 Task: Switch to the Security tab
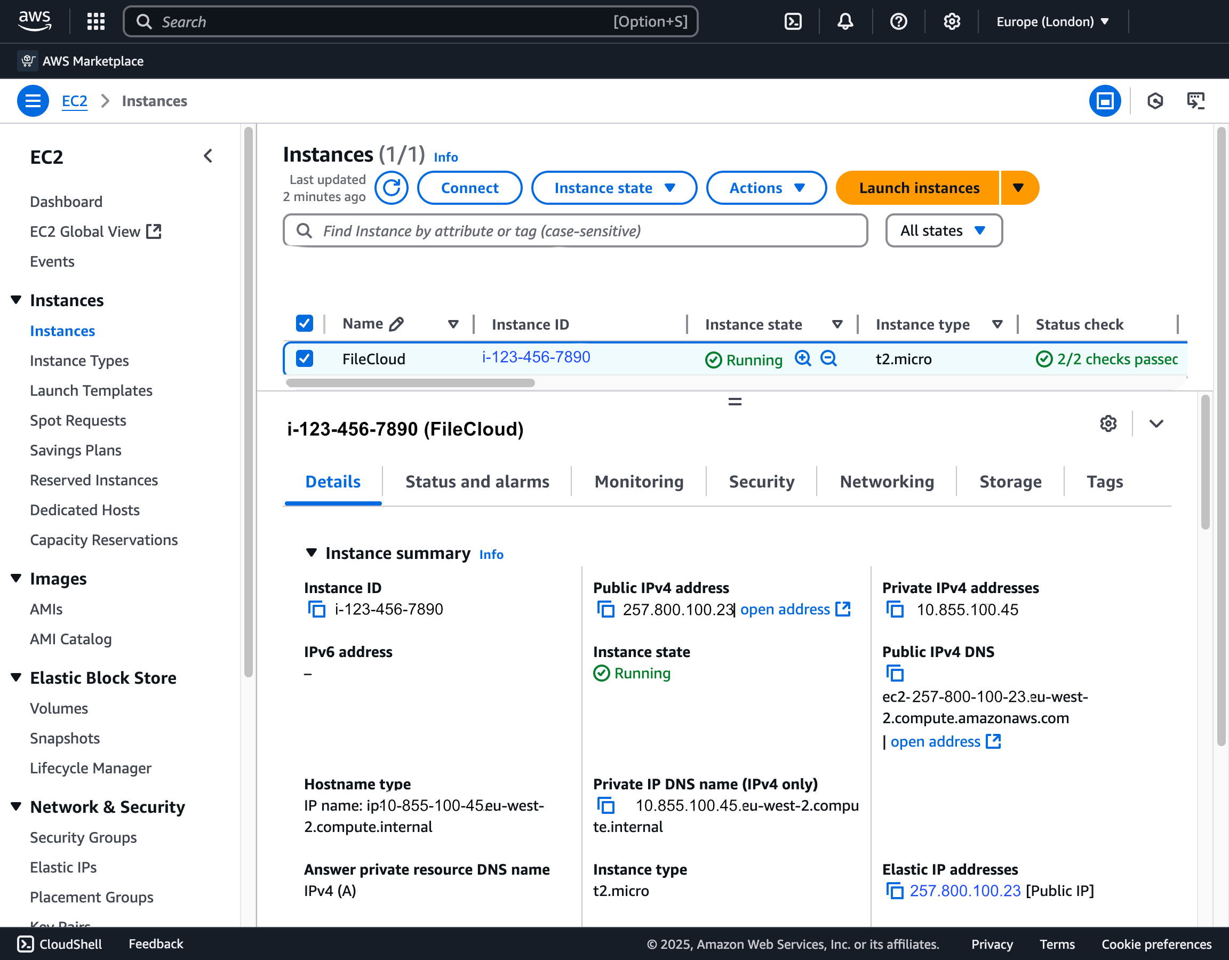[761, 482]
